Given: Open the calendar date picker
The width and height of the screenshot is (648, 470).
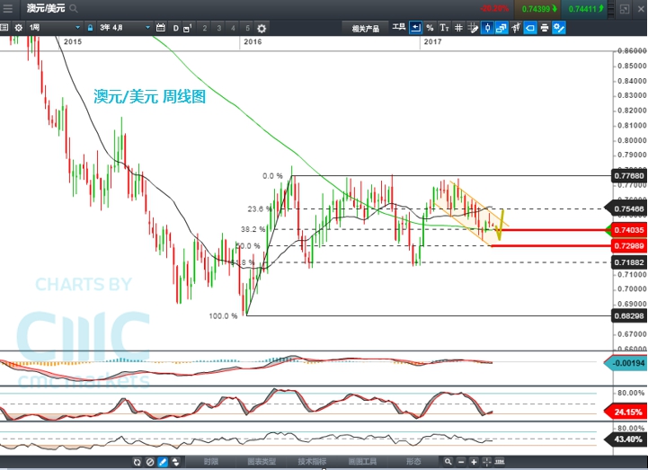Looking at the screenshot, I should [x=159, y=28].
